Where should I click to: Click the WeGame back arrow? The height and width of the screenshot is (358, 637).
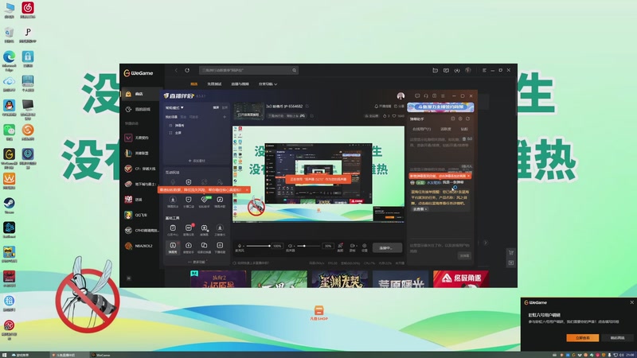coord(176,70)
